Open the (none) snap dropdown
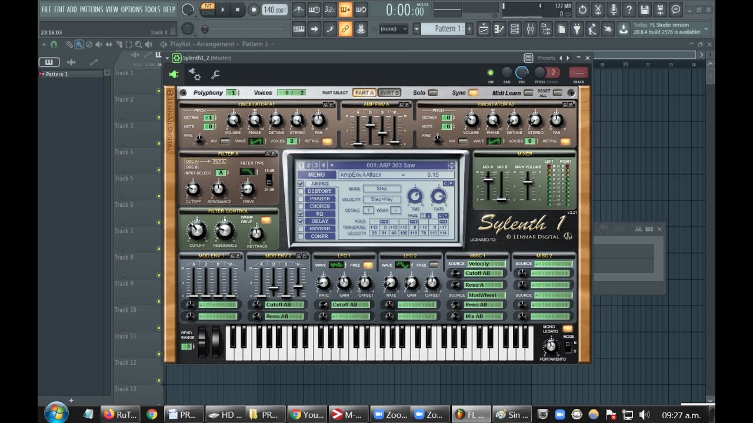Image resolution: width=753 pixels, height=423 pixels. [394, 29]
